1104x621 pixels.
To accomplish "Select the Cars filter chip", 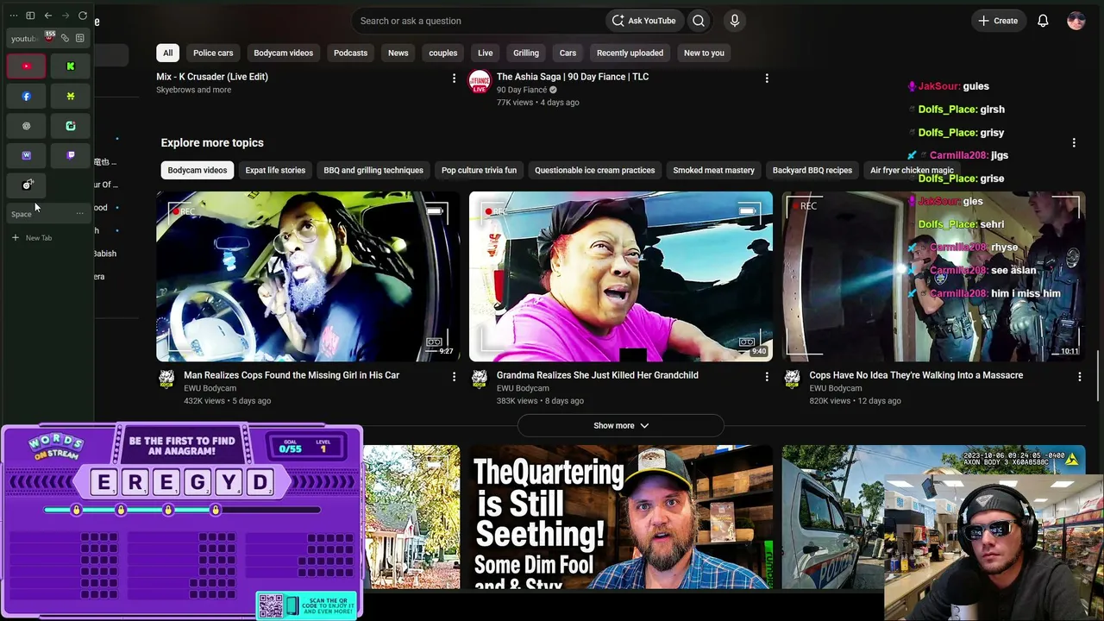I will tap(568, 53).
